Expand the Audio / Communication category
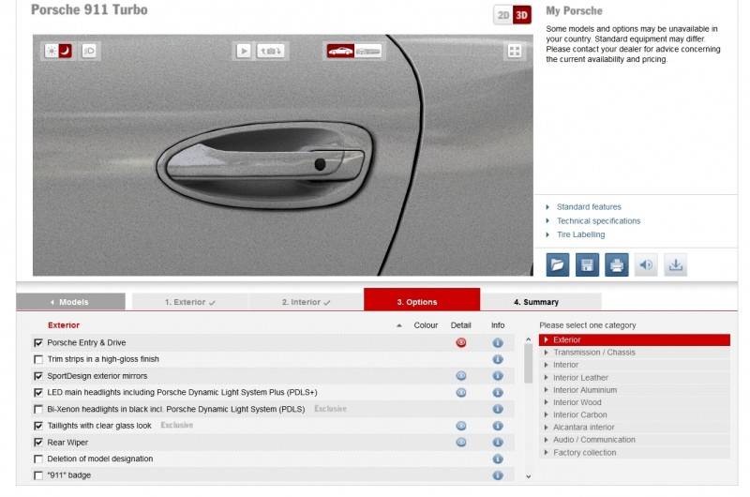The height and width of the screenshot is (497, 750). tap(635, 440)
